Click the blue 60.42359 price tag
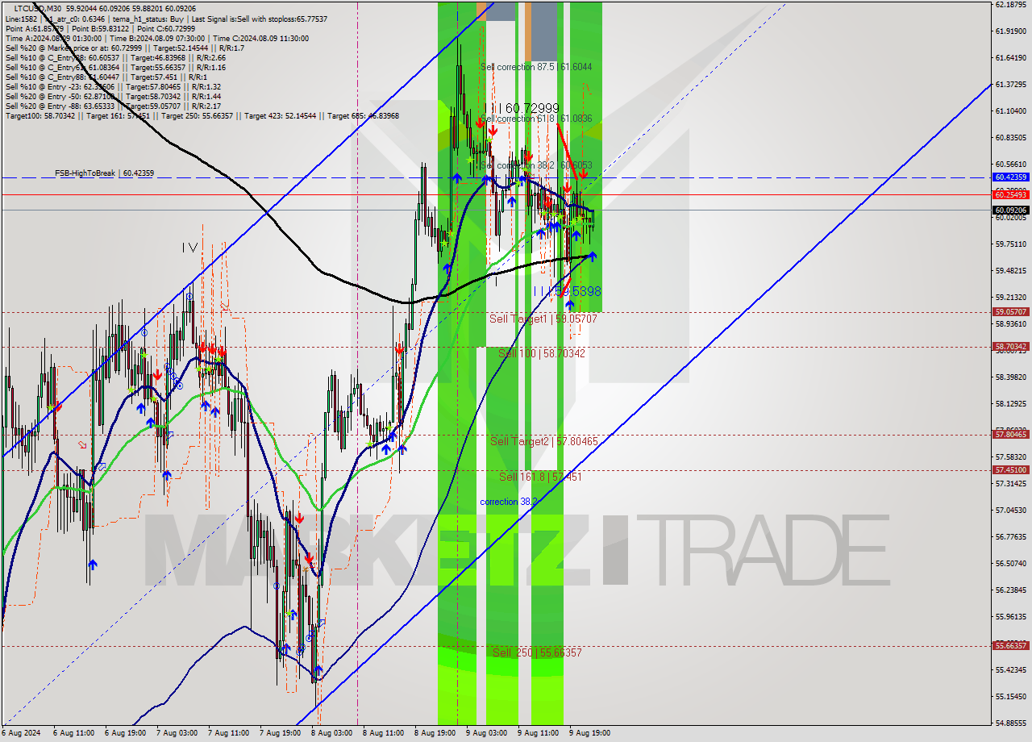Image resolution: width=1032 pixels, height=742 pixels. (x=1010, y=177)
